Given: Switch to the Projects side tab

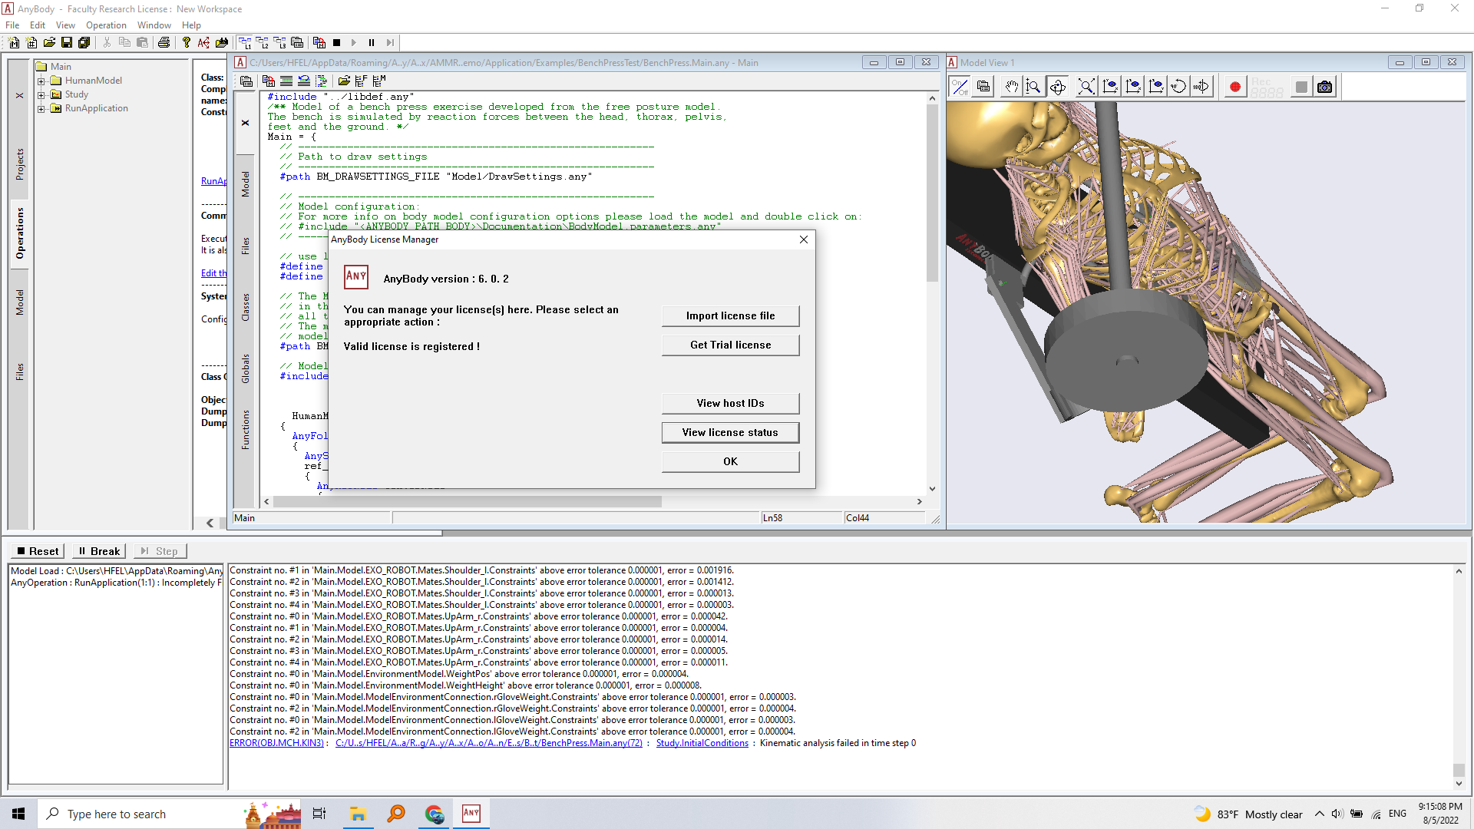Looking at the screenshot, I should coord(20,164).
